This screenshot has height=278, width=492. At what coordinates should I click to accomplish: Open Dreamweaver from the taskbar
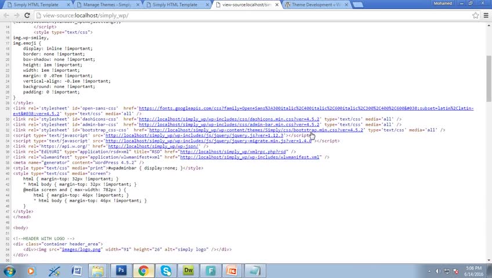[x=188, y=271]
